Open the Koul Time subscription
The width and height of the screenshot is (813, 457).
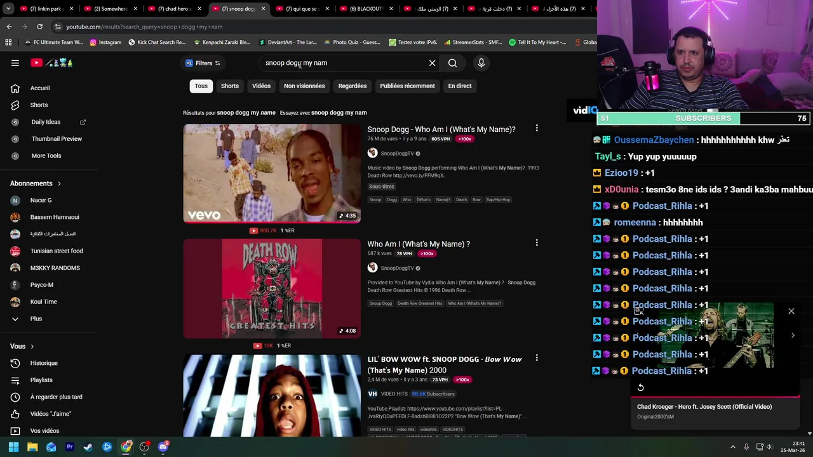(44, 301)
